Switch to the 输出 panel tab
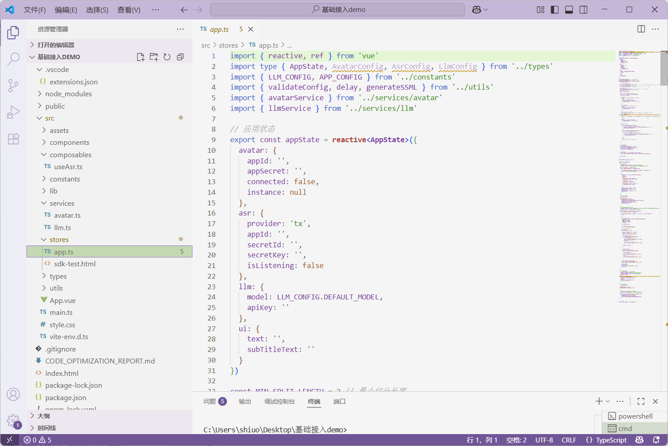Screen dimensions: 668x446 (x=245, y=402)
